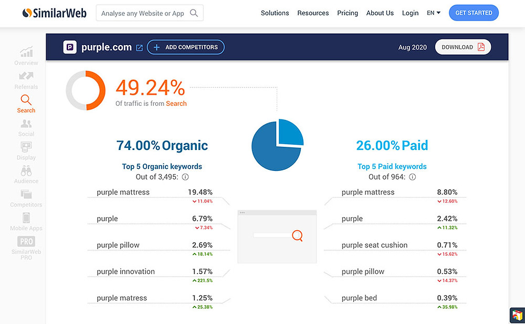Click the 49.24% traffic figure
Image resolution: width=525 pixels, height=324 pixels.
pyautogui.click(x=150, y=88)
